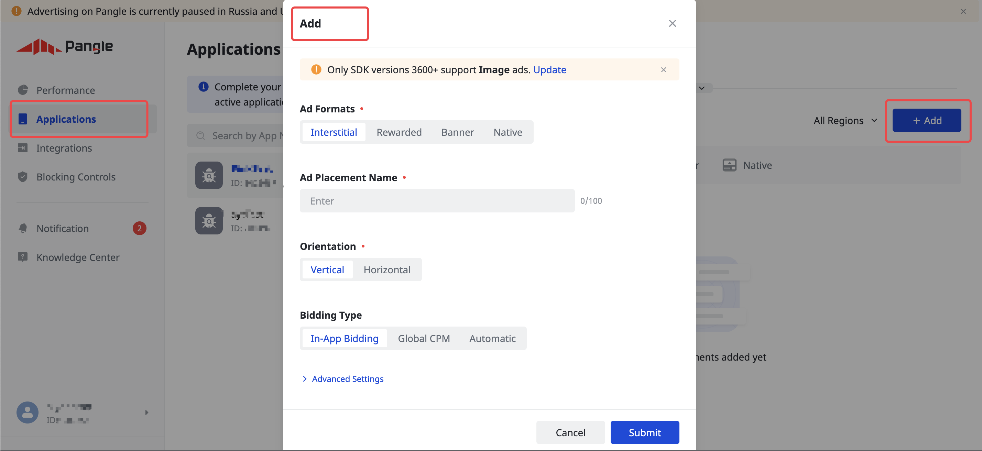Open the Notification bell with red badge

(23, 228)
